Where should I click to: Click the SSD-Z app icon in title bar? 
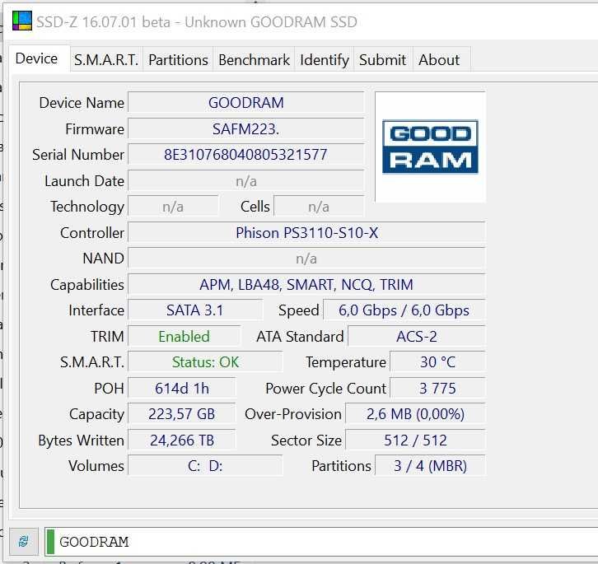click(x=21, y=21)
